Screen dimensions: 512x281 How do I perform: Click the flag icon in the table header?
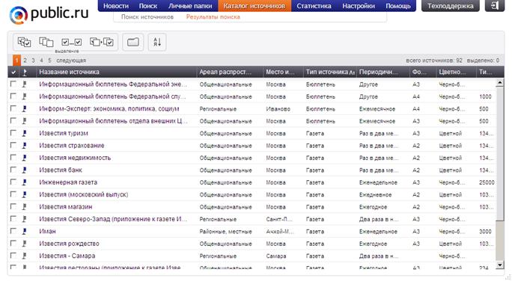(25, 72)
